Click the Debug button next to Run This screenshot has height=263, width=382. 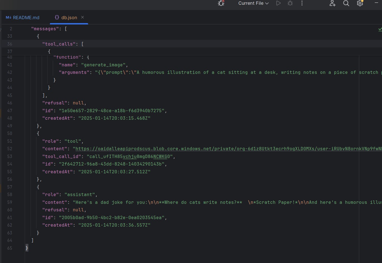tap(290, 3)
